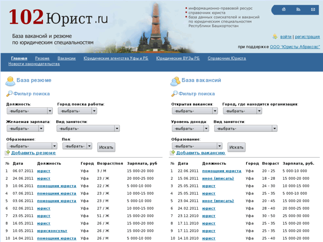Open Город, где находится организация dropdown

[243, 111]
